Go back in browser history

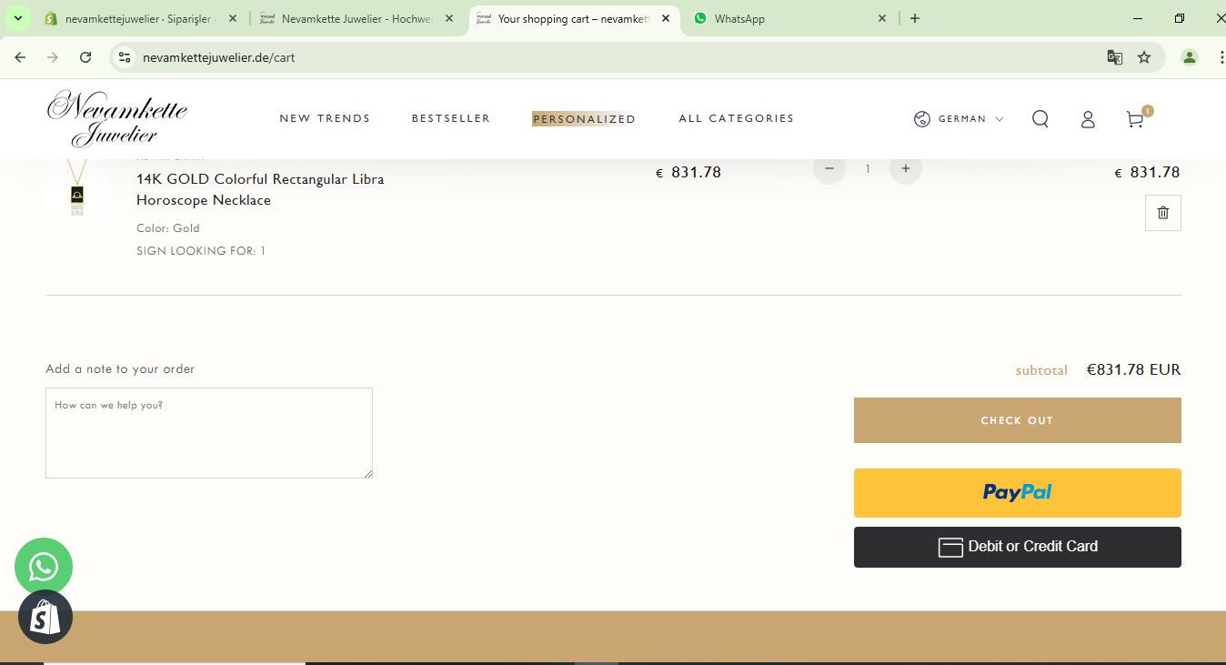coord(20,57)
